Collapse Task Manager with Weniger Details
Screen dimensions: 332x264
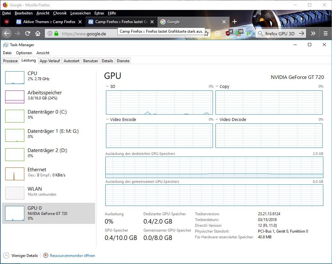[21, 256]
